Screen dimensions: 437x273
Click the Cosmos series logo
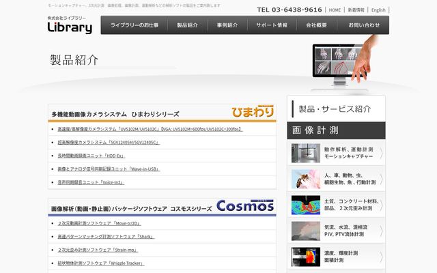click(x=245, y=205)
